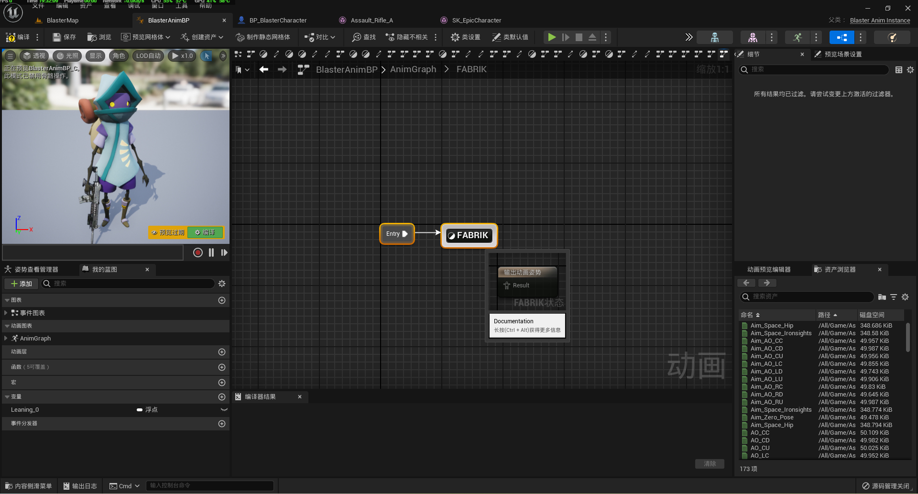
Task: Open the Cmd console type dropdown
Action: pos(124,486)
